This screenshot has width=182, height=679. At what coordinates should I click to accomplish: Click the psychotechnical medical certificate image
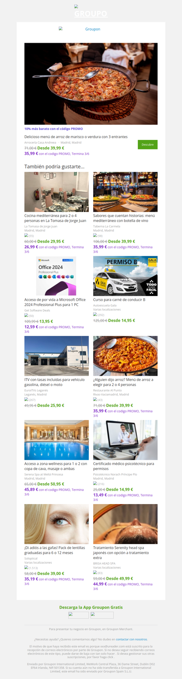[x=125, y=440]
